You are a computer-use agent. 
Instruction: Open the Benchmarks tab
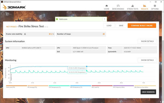point(118,7)
